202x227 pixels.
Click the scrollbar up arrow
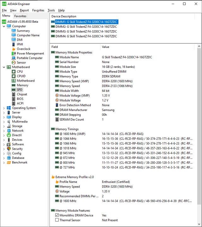point(199,46)
